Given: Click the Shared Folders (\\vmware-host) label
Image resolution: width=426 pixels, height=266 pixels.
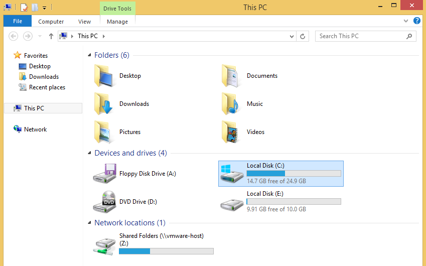Looking at the screenshot, I should (x=162, y=239).
